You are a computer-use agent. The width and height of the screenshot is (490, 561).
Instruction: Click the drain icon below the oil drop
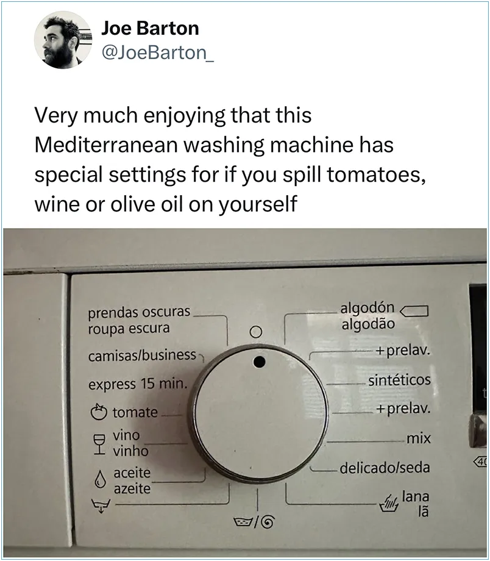click(101, 507)
